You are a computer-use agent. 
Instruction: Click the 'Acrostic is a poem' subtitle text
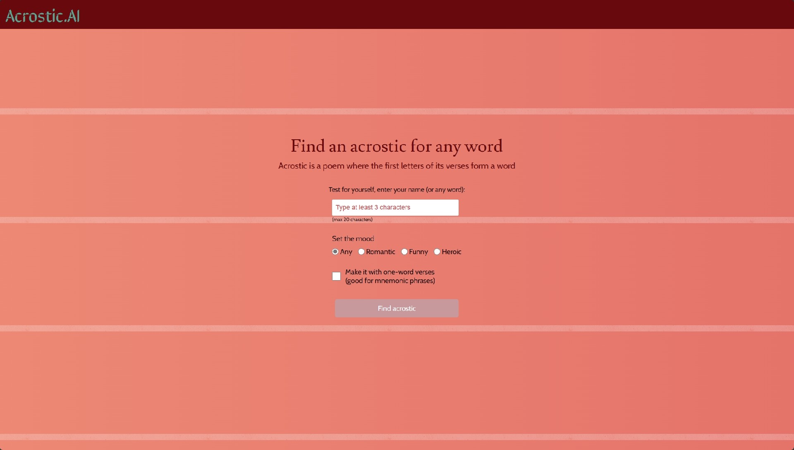(397, 166)
